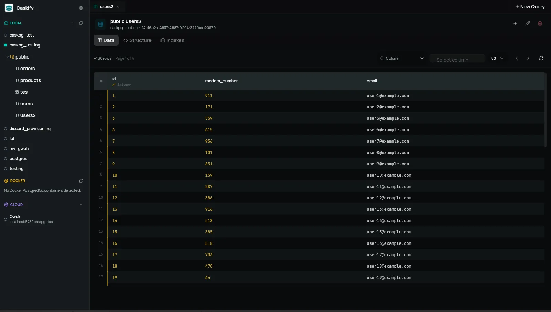The image size is (551, 312).
Task: Edit table using the pencil icon
Action: pyautogui.click(x=528, y=23)
